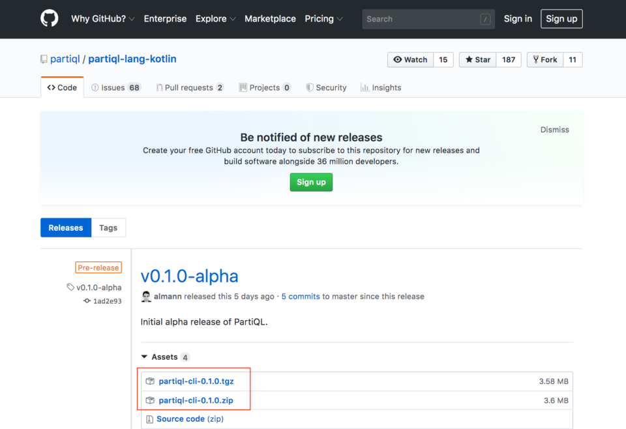626x429 pixels.
Task: Click the repository book icon before partiql
Action: [44, 59]
